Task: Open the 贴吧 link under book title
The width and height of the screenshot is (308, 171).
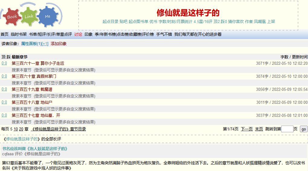Action: tap(123, 22)
